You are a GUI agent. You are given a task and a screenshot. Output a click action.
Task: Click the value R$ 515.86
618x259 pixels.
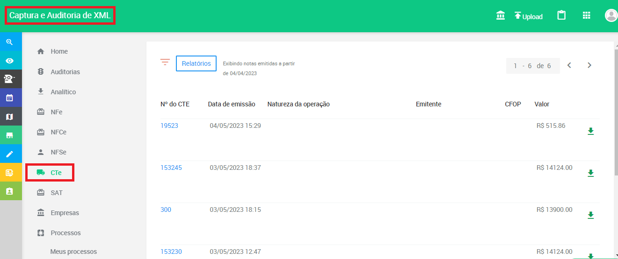(551, 126)
